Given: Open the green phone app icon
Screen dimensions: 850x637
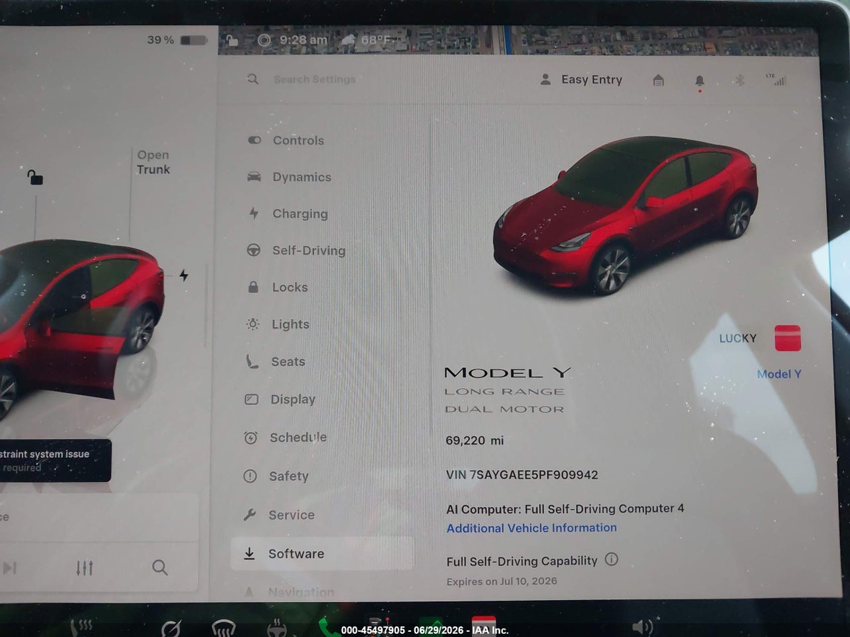Looking at the screenshot, I should click(x=327, y=626).
